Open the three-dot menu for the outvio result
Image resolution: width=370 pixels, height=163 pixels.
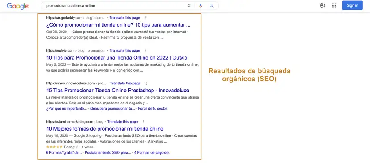(x=146, y=50)
